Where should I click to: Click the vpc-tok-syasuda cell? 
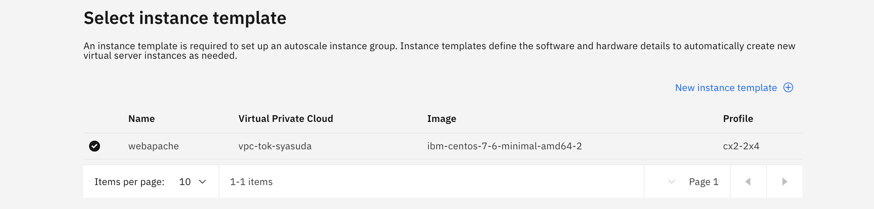[x=275, y=146]
